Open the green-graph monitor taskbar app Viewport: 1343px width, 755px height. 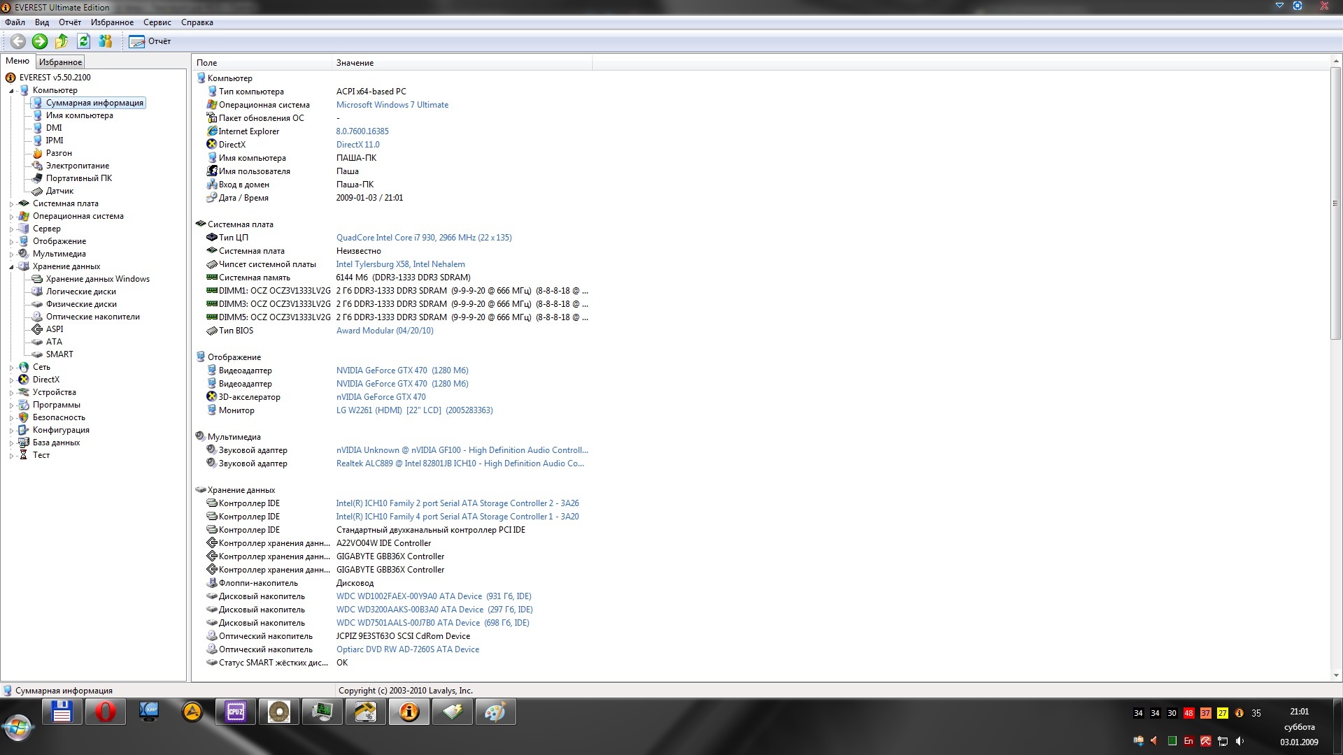pos(322,712)
